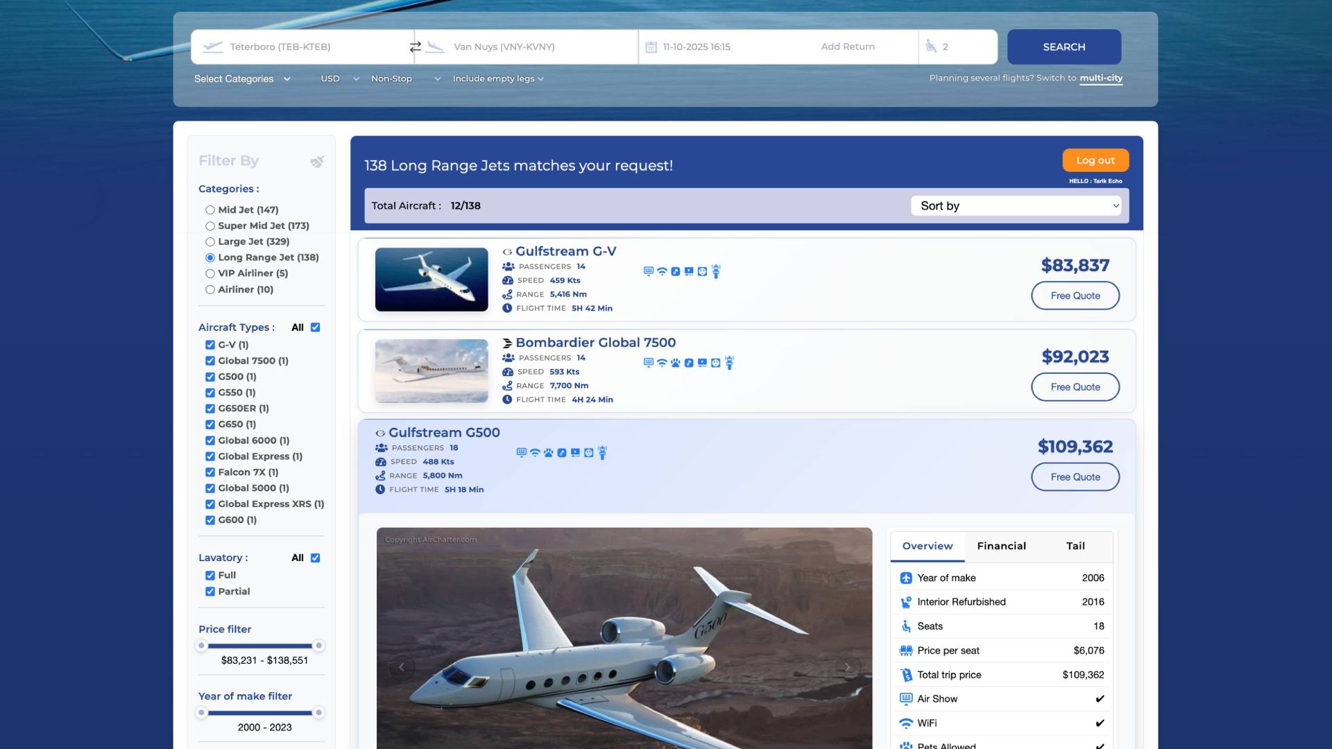The height and width of the screenshot is (749, 1332).
Task: Click the music icon on Global 7500
Action: point(689,363)
